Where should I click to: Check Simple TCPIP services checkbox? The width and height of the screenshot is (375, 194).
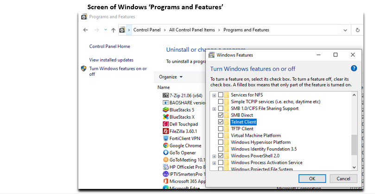click(221, 102)
